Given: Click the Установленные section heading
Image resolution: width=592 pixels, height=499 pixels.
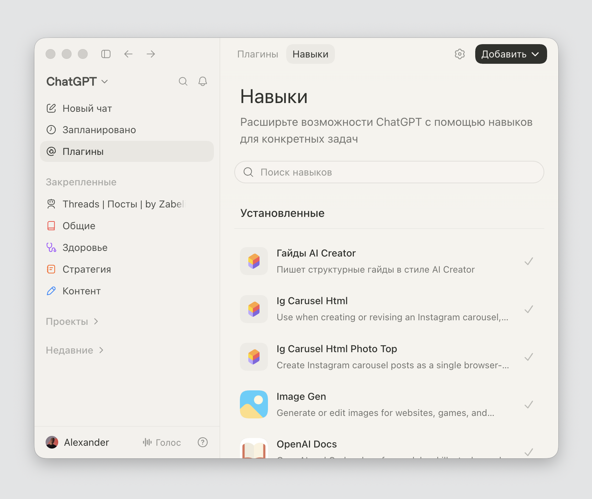Looking at the screenshot, I should pyautogui.click(x=282, y=213).
